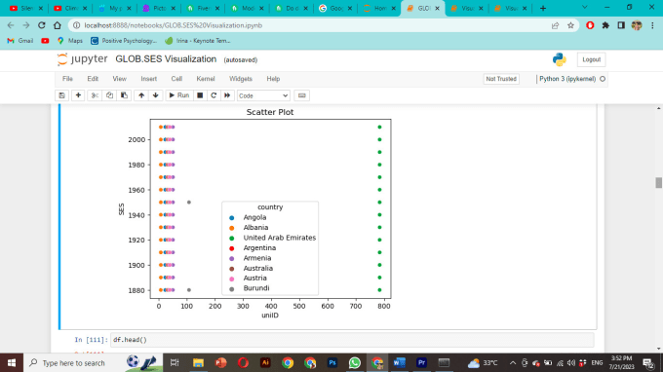Click the Not Trusted button
Screen dimensions: 663x372
501,79
